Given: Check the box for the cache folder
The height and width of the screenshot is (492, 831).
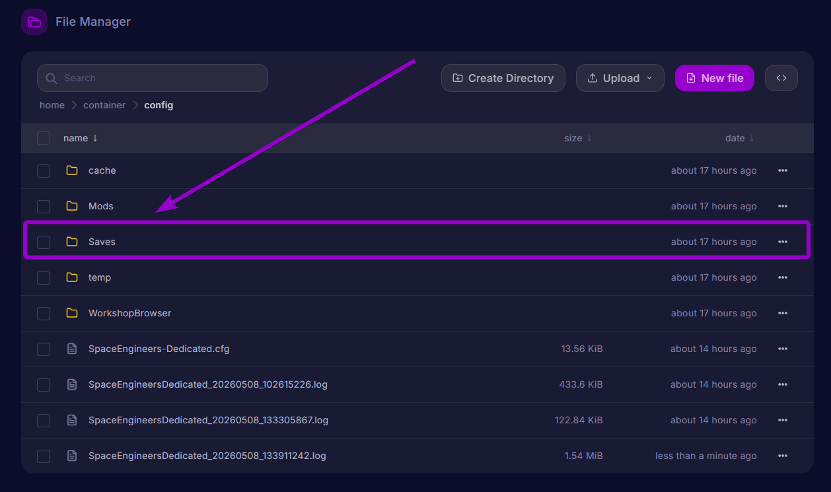Looking at the screenshot, I should [x=44, y=171].
